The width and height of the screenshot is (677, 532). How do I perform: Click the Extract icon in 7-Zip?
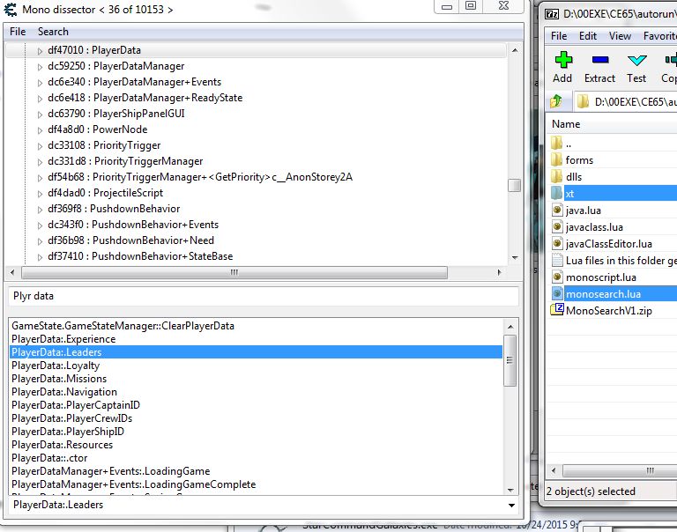pos(599,66)
